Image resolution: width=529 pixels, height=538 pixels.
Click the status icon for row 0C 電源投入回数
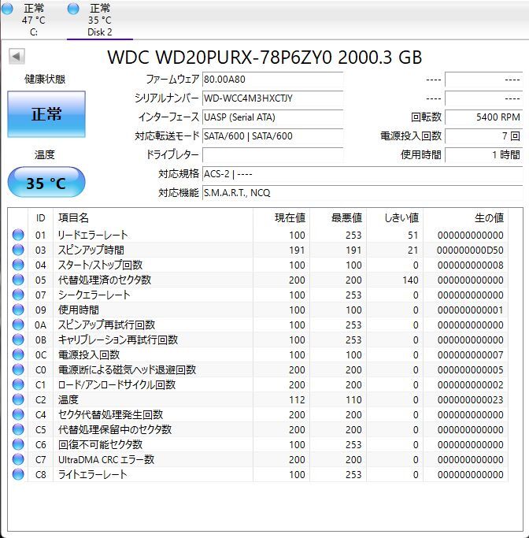tap(18, 354)
